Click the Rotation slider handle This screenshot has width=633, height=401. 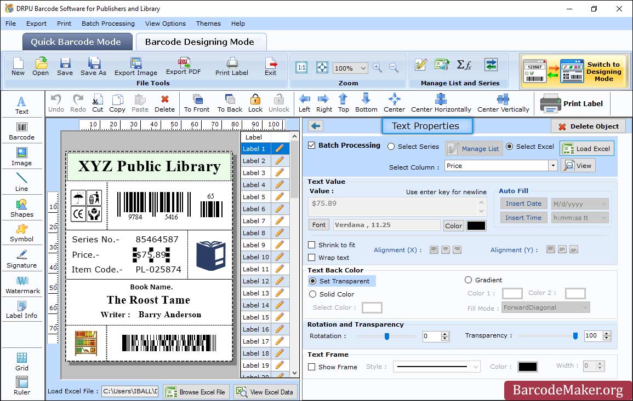coord(387,336)
